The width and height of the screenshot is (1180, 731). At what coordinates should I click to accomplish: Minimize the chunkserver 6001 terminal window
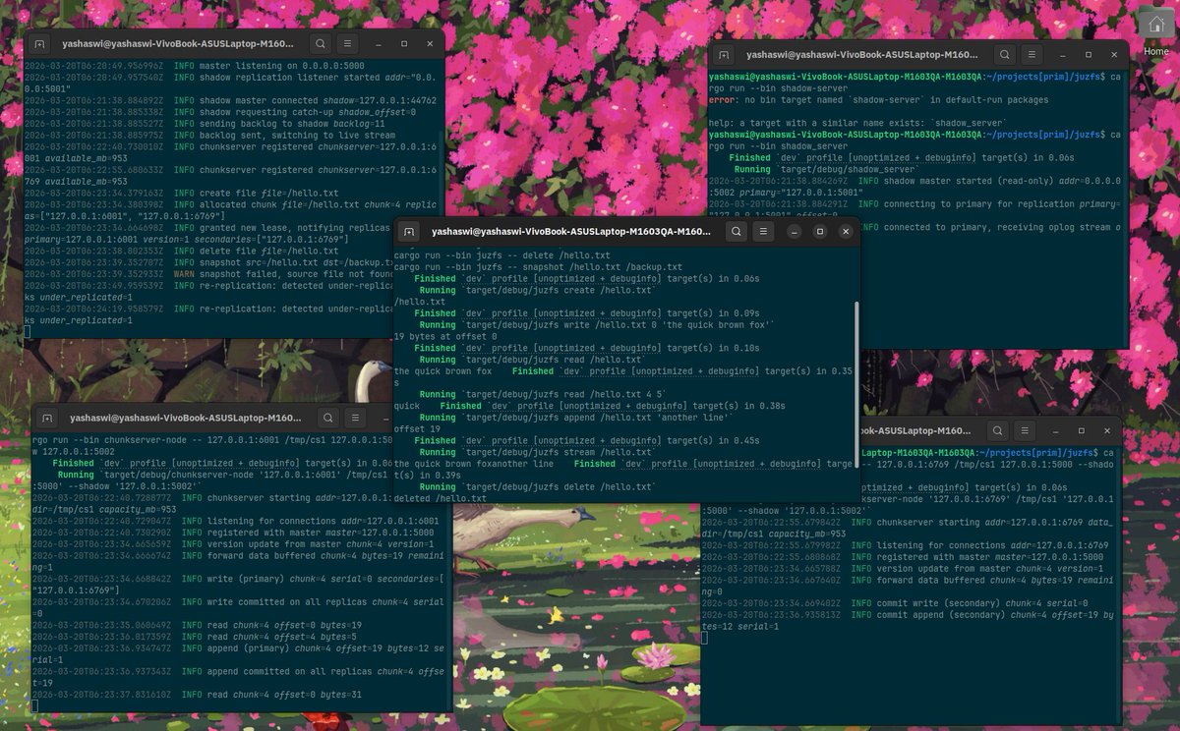click(386, 418)
